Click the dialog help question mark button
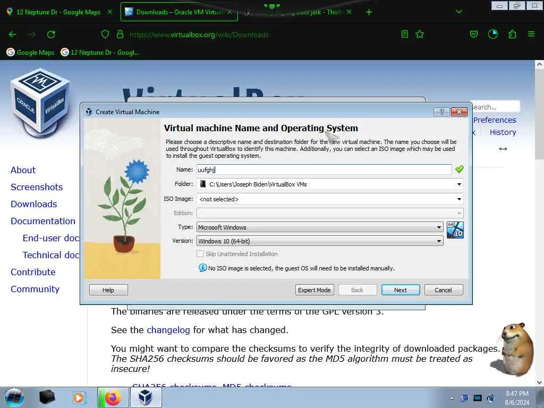Screen dimensions: 544x408 click(x=441, y=112)
